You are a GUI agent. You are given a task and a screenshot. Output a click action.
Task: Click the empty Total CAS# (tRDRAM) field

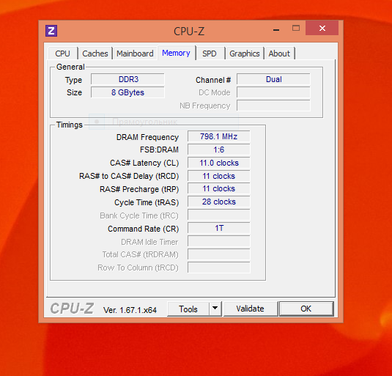(219, 254)
